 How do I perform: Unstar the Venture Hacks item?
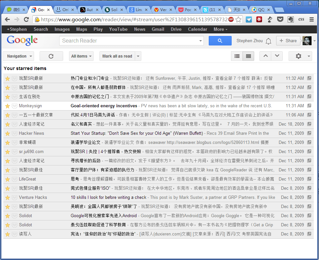pyautogui.click(x=8, y=198)
